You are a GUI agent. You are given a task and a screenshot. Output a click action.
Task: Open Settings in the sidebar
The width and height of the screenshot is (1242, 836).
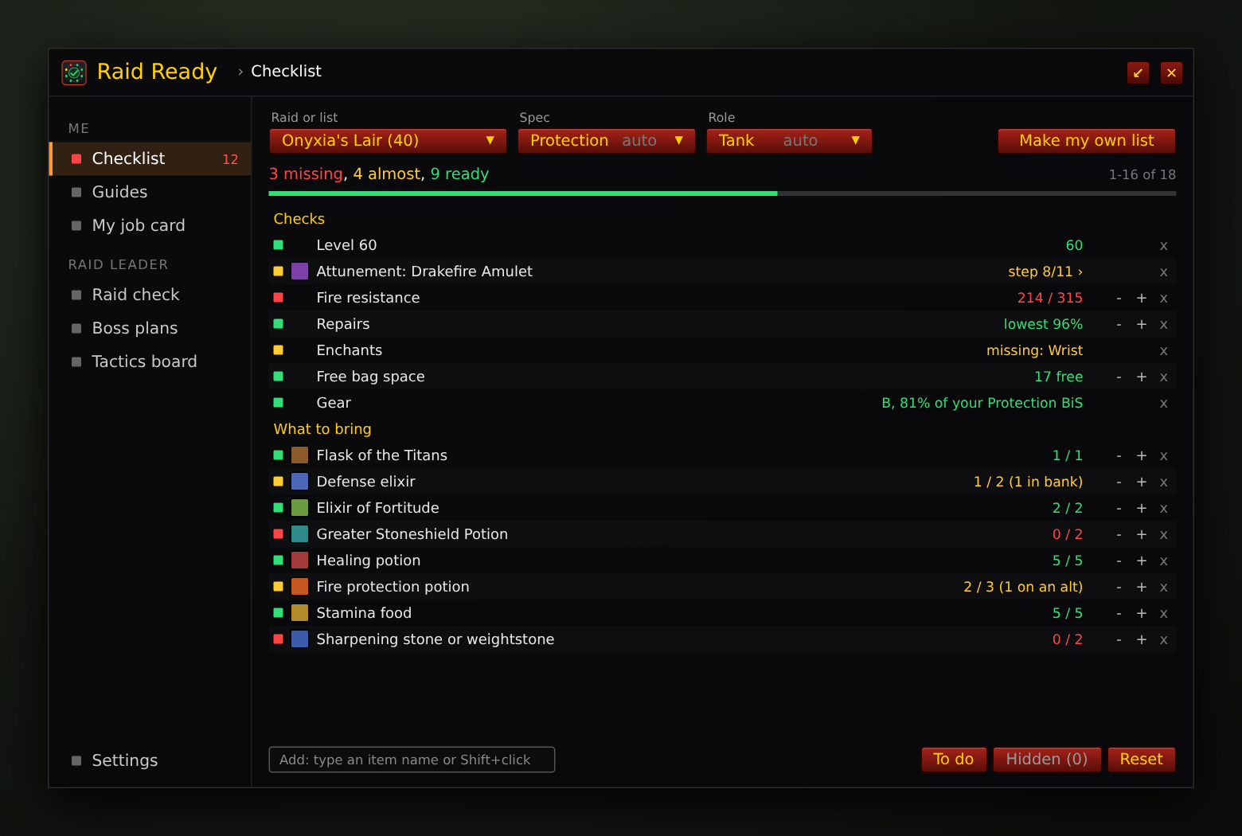click(x=150, y=760)
